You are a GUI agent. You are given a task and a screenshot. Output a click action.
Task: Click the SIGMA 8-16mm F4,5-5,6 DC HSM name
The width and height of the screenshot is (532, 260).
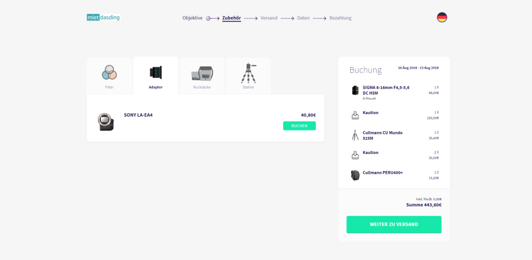(386, 90)
